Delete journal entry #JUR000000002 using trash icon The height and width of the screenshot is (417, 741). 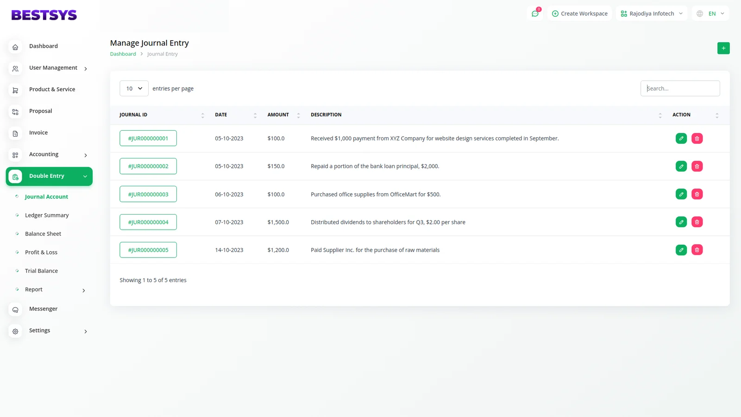click(697, 166)
